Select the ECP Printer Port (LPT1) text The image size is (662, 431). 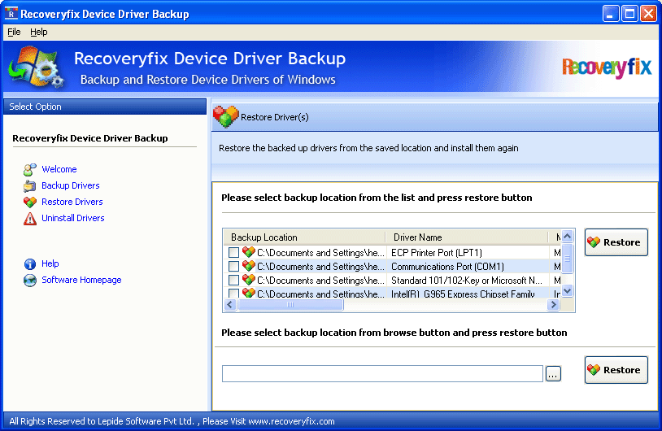click(437, 252)
